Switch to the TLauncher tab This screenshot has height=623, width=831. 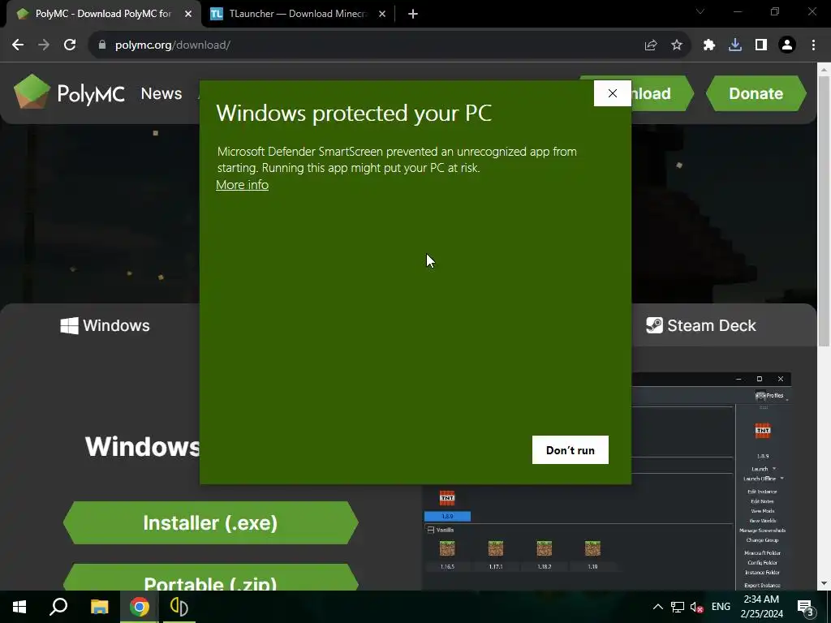(299, 14)
